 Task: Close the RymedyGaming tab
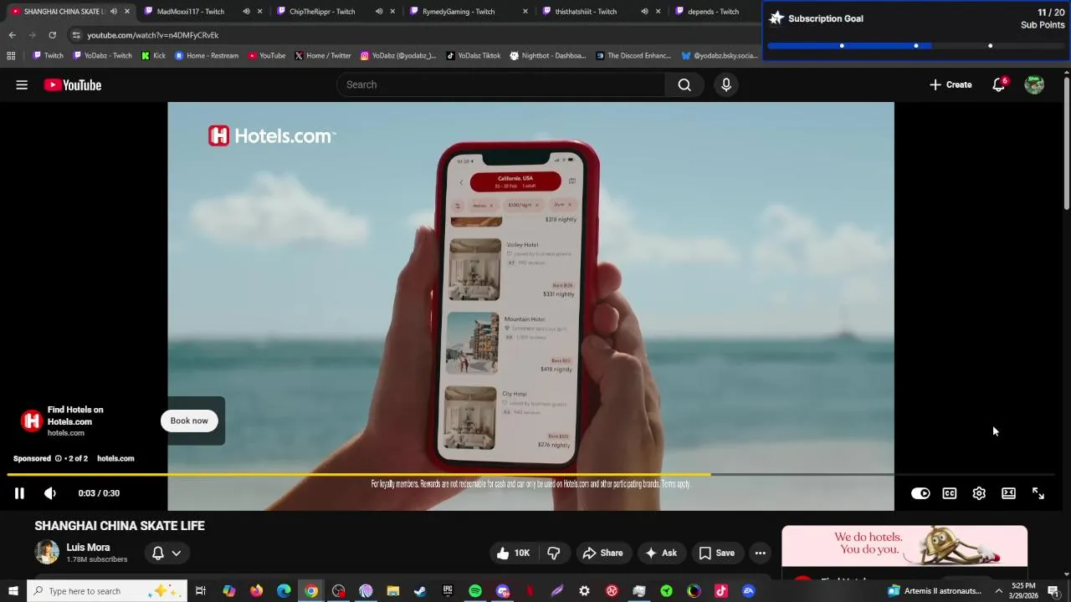[x=525, y=12]
